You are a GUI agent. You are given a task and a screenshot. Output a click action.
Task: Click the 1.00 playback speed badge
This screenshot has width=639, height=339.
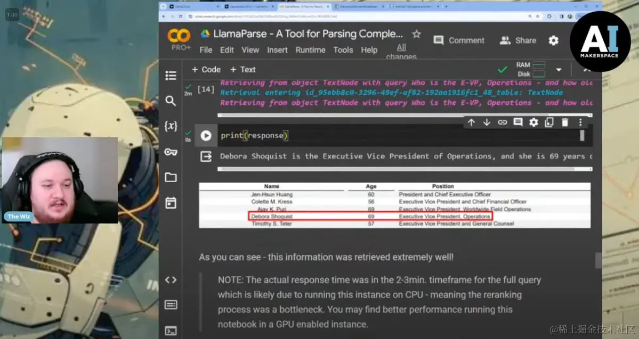[x=12, y=15]
